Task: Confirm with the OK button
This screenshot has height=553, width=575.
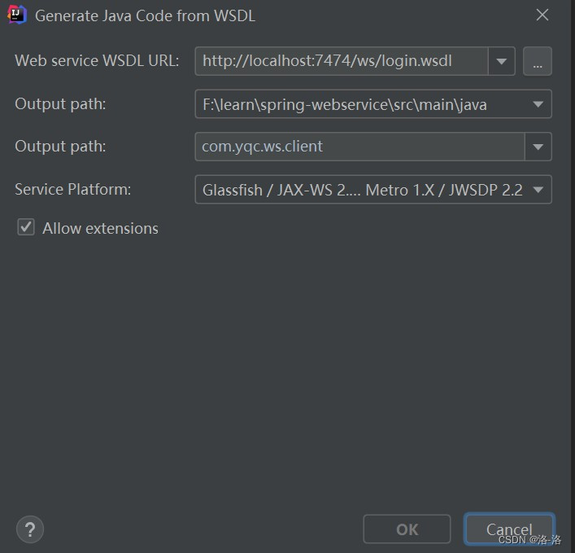Action: point(407,529)
